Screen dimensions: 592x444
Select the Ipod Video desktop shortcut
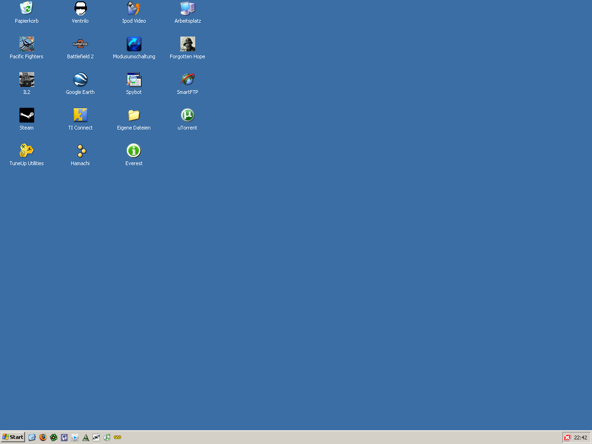pyautogui.click(x=134, y=8)
